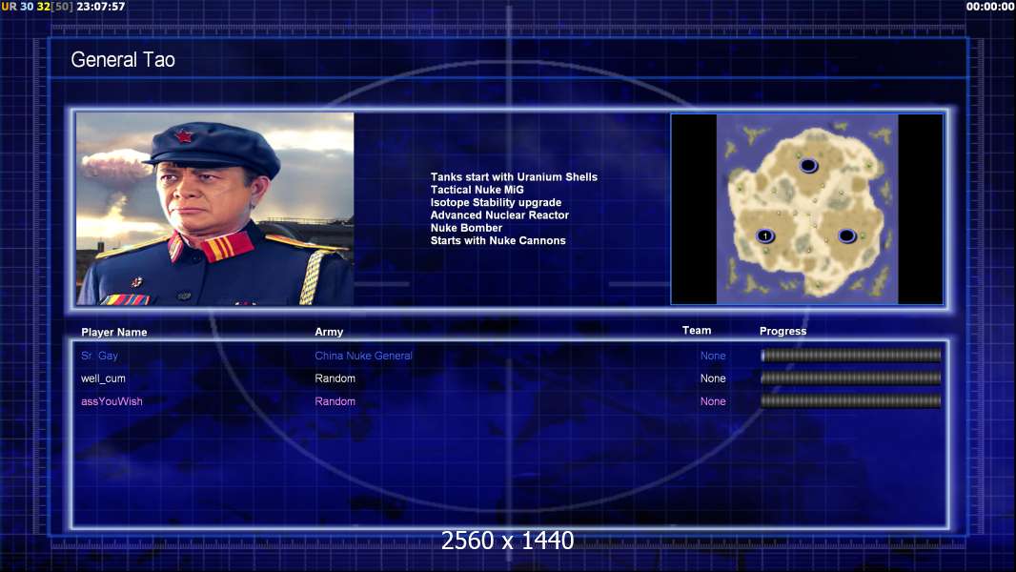Click 'Starts with Nuke Cannons' text
Screen dimensions: 1016x572
click(498, 240)
